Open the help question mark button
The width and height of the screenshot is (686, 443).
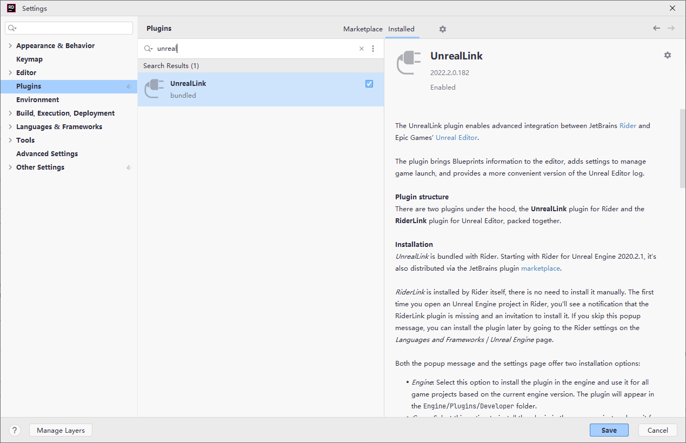pyautogui.click(x=15, y=430)
